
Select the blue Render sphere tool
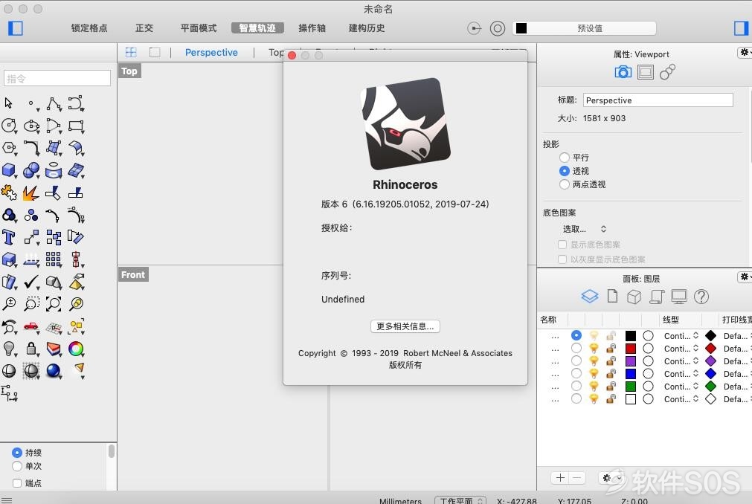pos(54,371)
